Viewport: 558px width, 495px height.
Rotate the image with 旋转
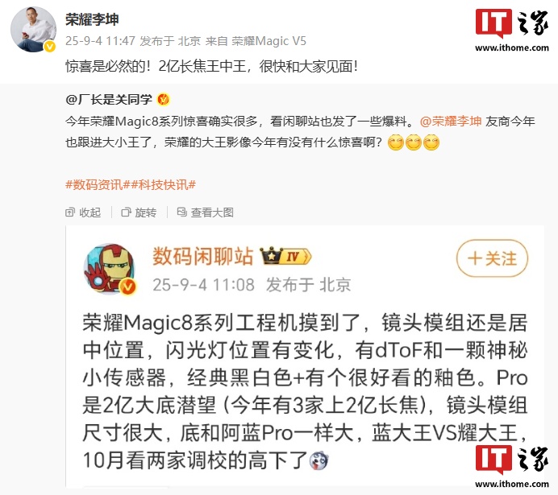(x=139, y=212)
